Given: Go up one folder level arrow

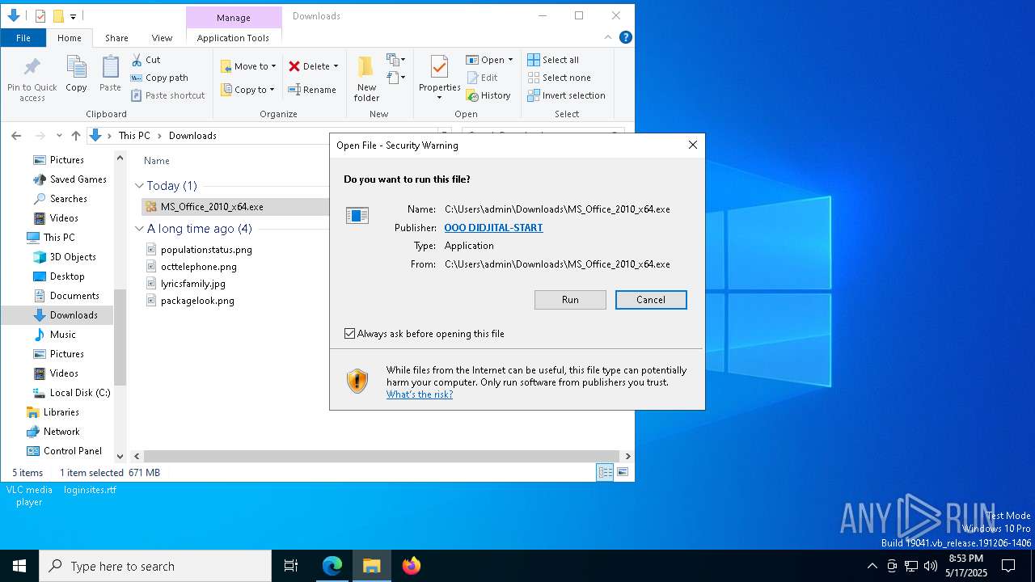Looking at the screenshot, I should coord(76,136).
